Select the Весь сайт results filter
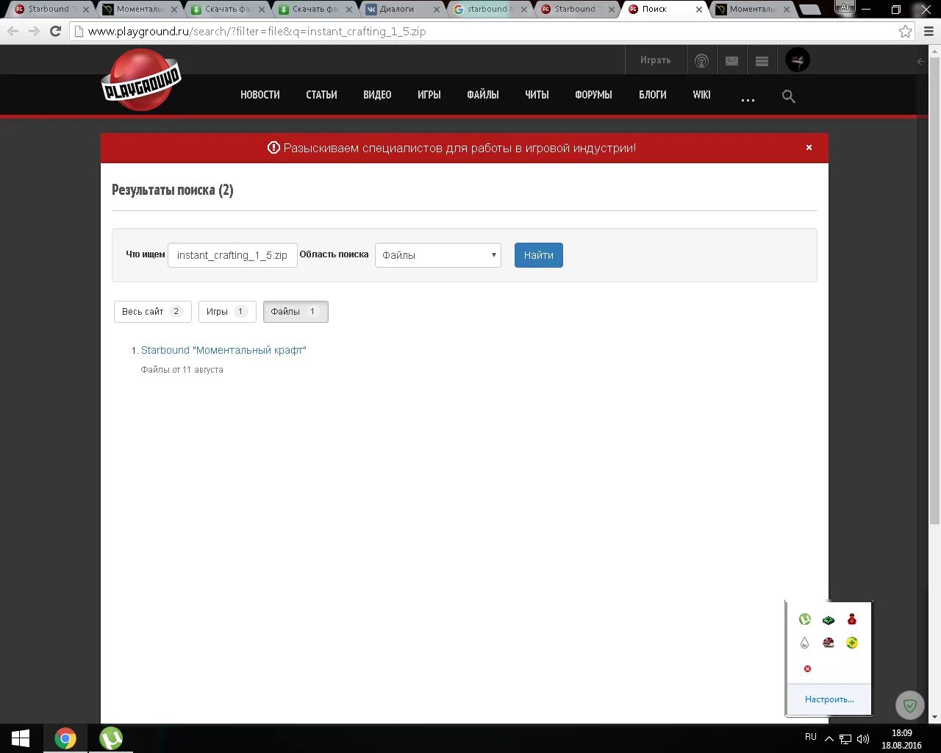 153,312
